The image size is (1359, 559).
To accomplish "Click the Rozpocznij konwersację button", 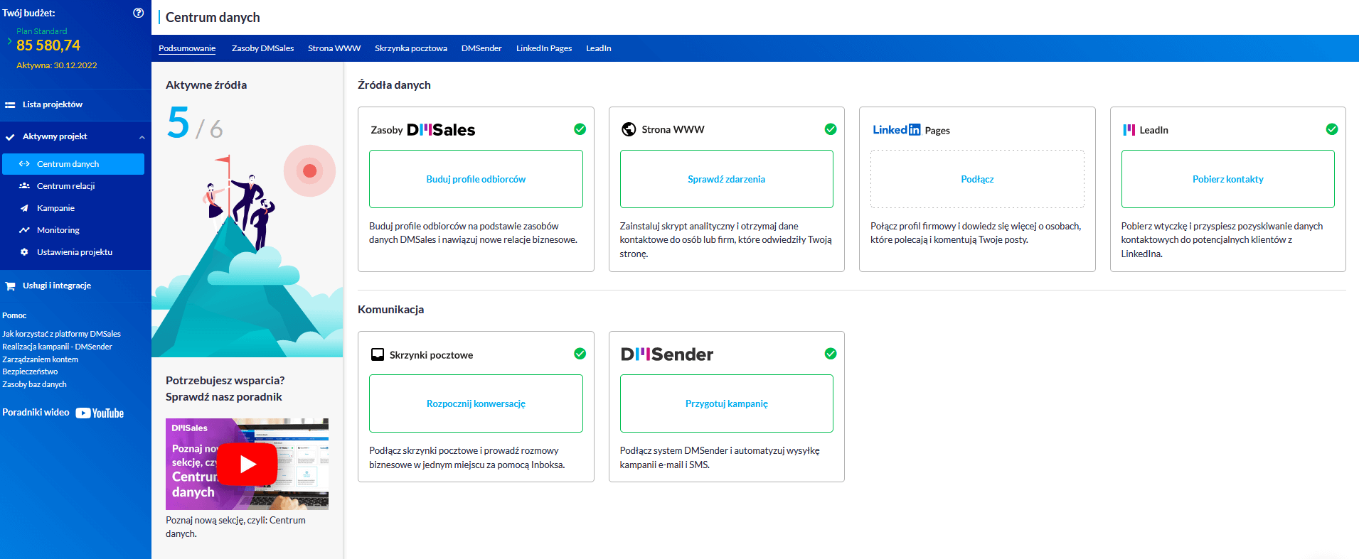I will pos(476,403).
